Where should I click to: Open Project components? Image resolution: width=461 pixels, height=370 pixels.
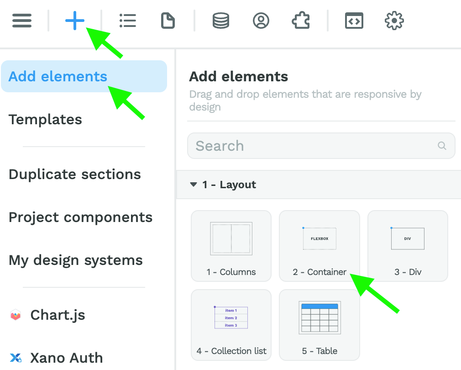pyautogui.click(x=80, y=217)
